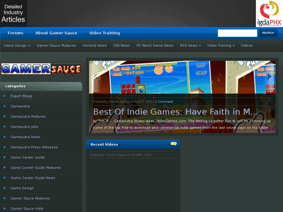Screen dimensions: 283x212
Task: Open About Gamer Sauce page
Action: (56, 33)
